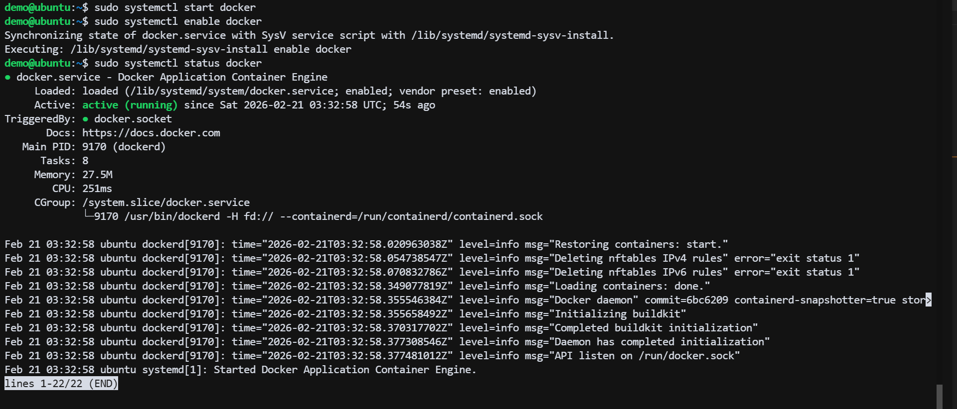Click the API listen on /run/docker.sock message
This screenshot has width=957, height=409.
coord(644,356)
